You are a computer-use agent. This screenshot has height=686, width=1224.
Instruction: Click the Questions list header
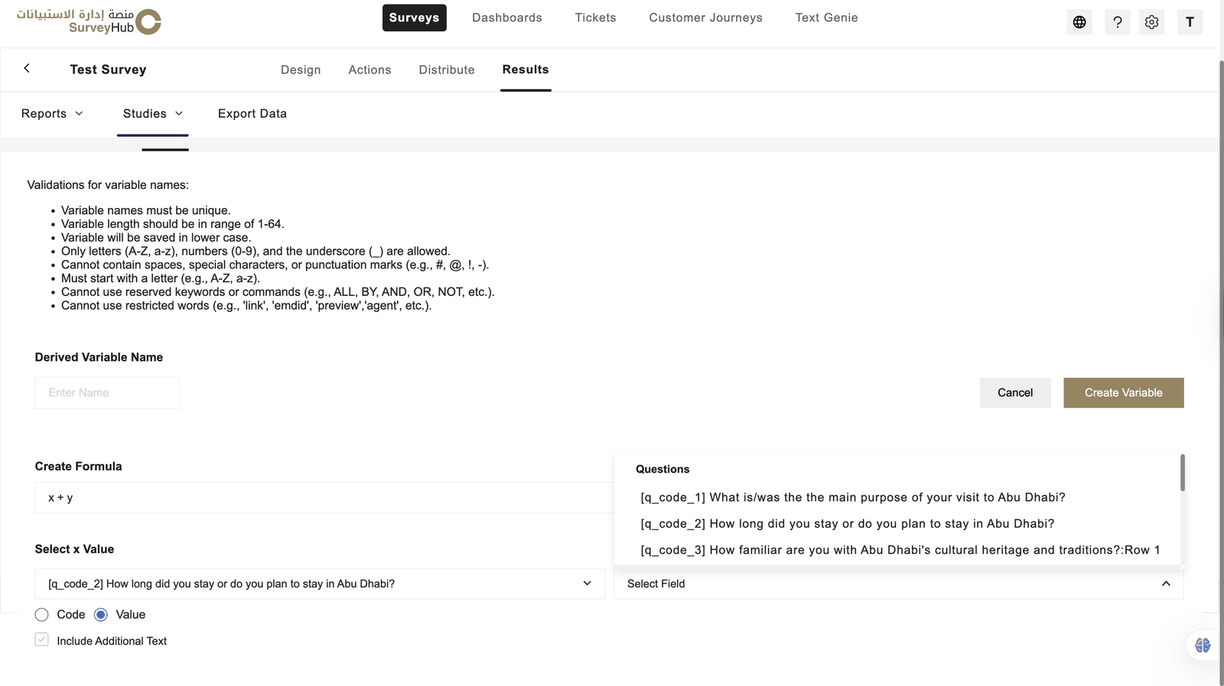[662, 469]
